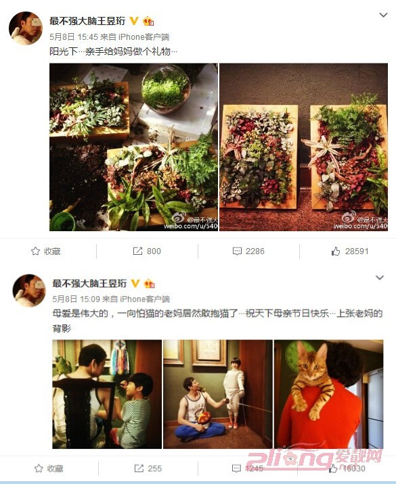Open the first post author's avatar
This screenshot has height=484, width=396.
tap(25, 28)
